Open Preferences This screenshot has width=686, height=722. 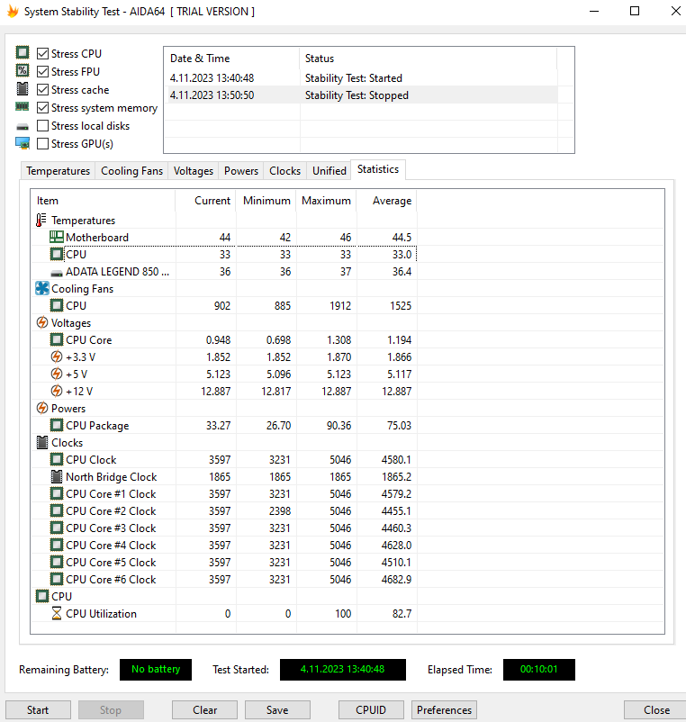tap(445, 710)
